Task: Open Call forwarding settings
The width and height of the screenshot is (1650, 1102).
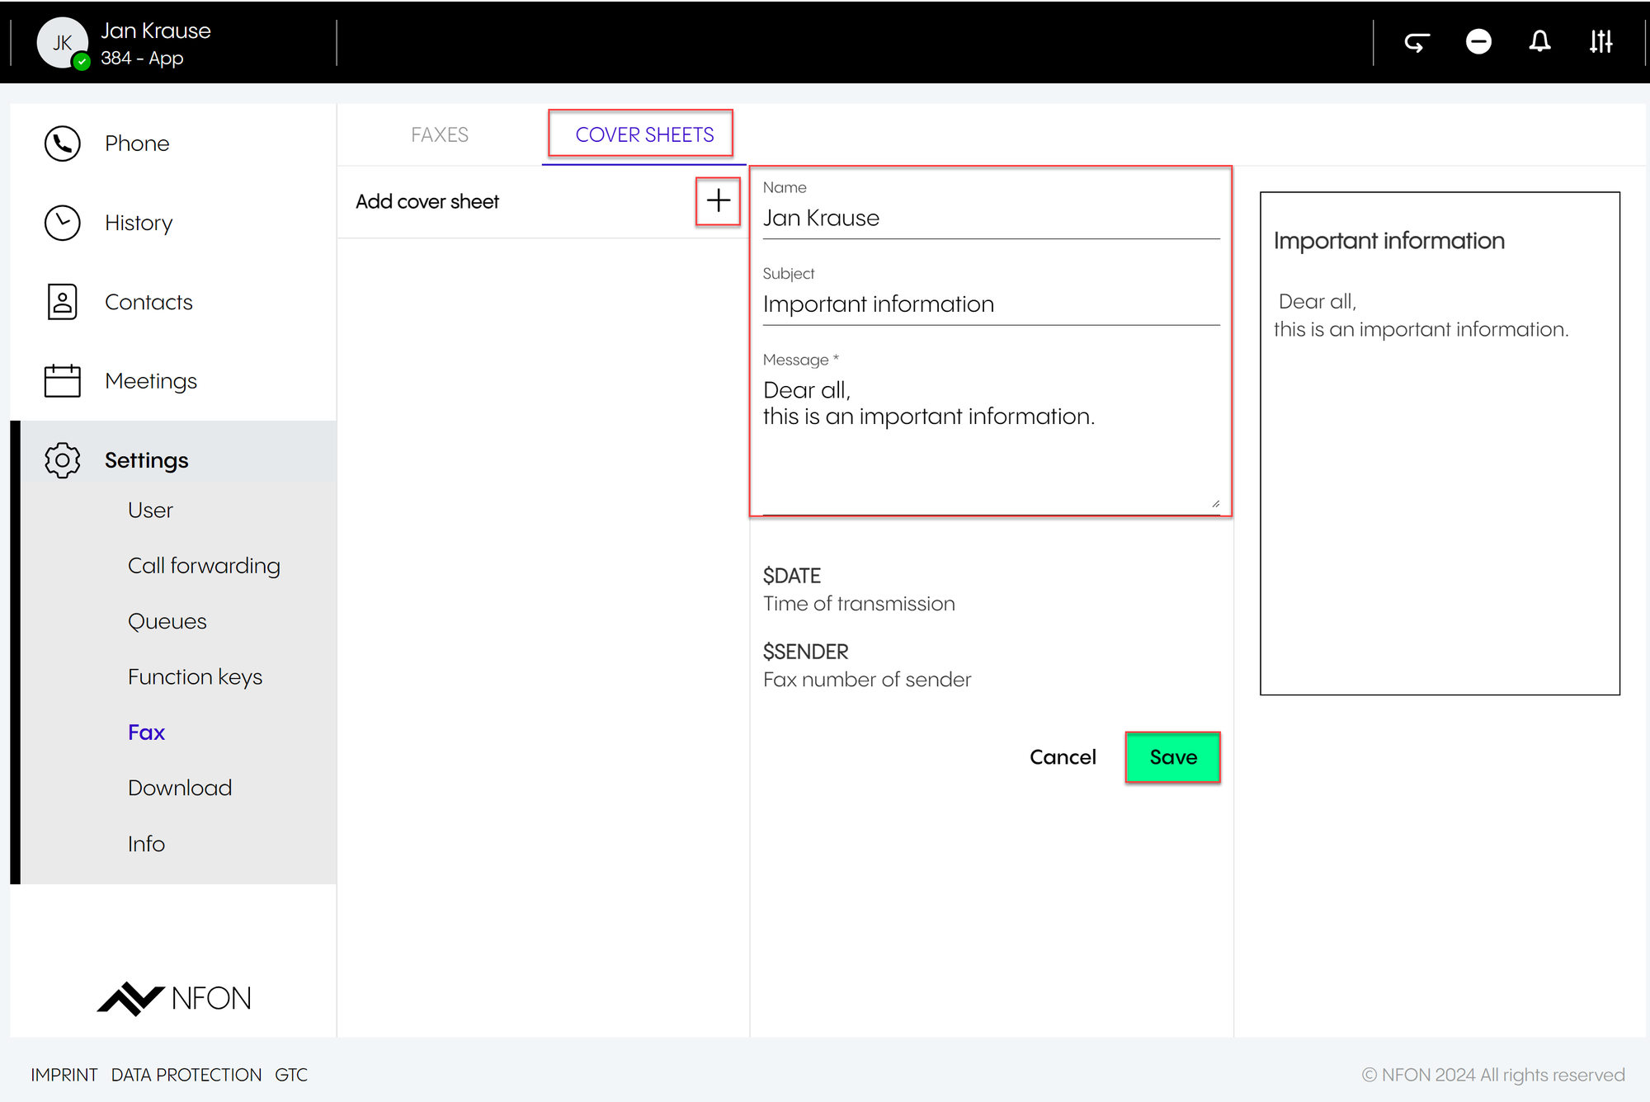Action: click(204, 566)
